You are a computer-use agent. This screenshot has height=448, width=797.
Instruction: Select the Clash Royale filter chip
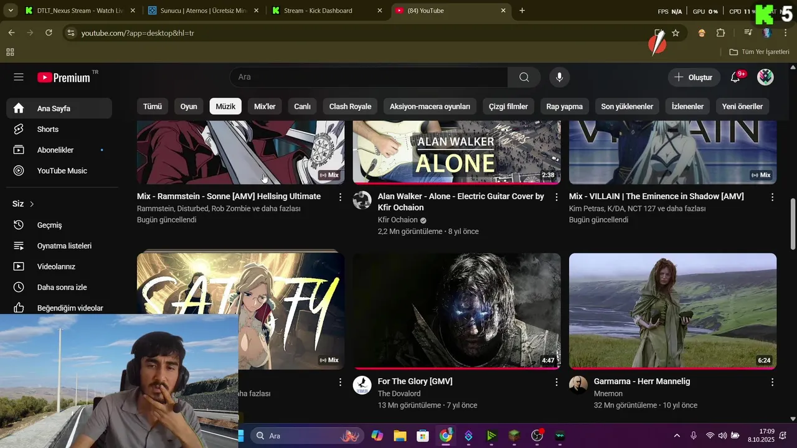pyautogui.click(x=350, y=106)
